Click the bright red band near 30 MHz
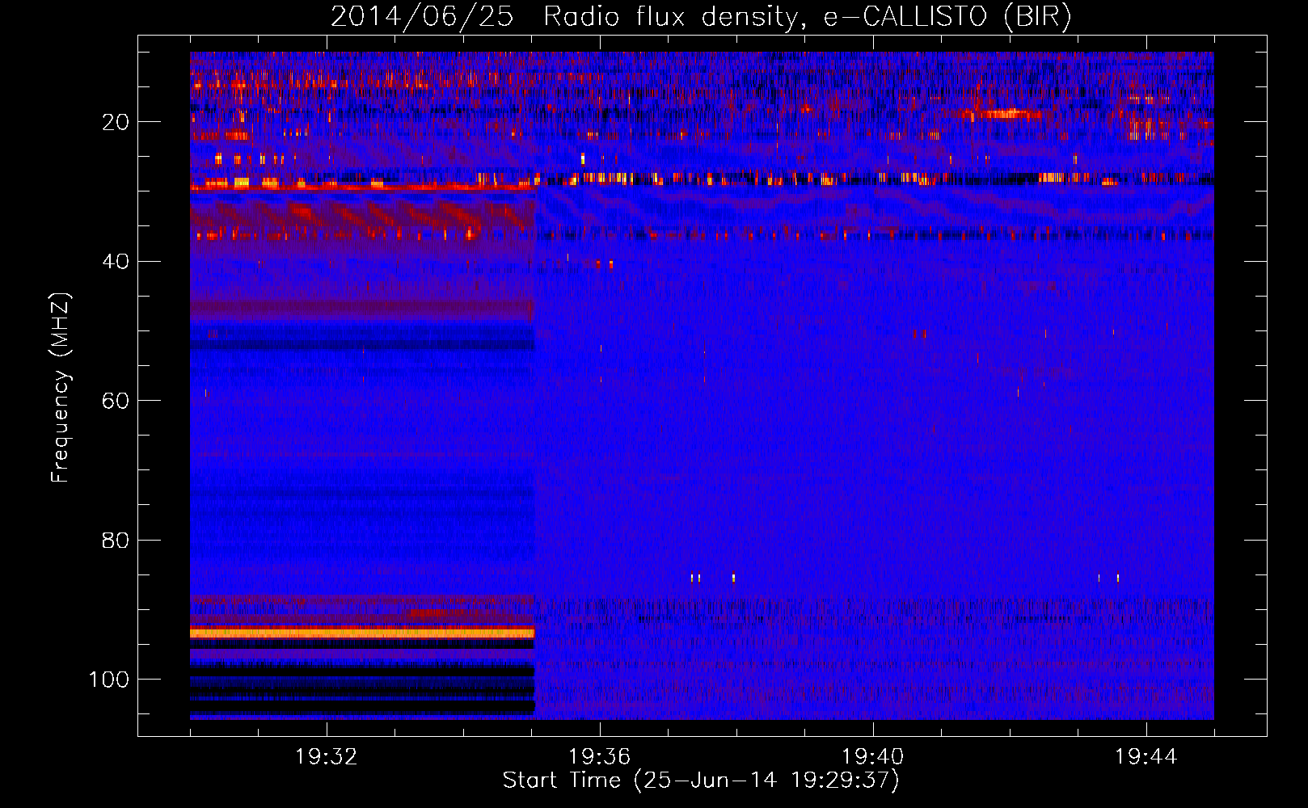The width and height of the screenshot is (1308, 808). [362, 187]
